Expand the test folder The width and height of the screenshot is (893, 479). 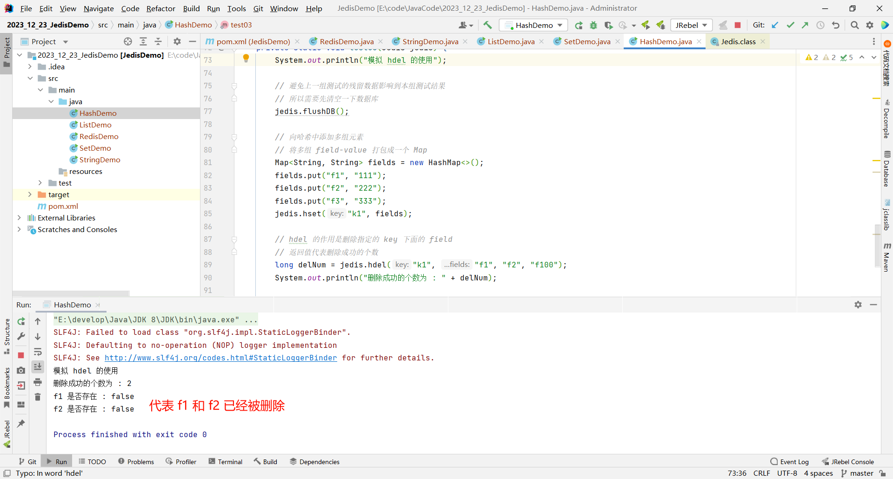40,183
